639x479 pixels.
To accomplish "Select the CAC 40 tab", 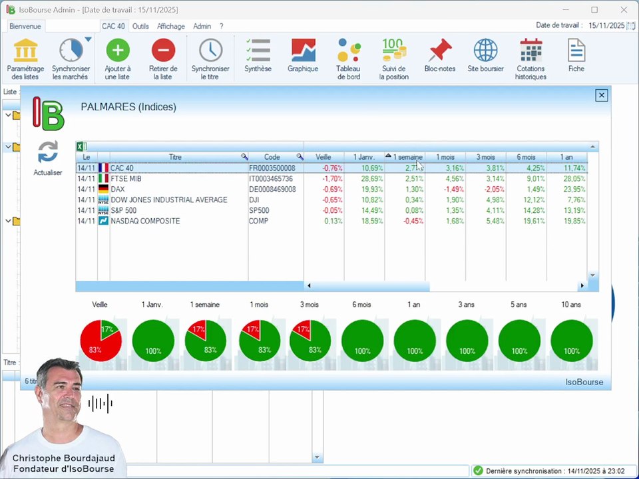I will click(114, 26).
